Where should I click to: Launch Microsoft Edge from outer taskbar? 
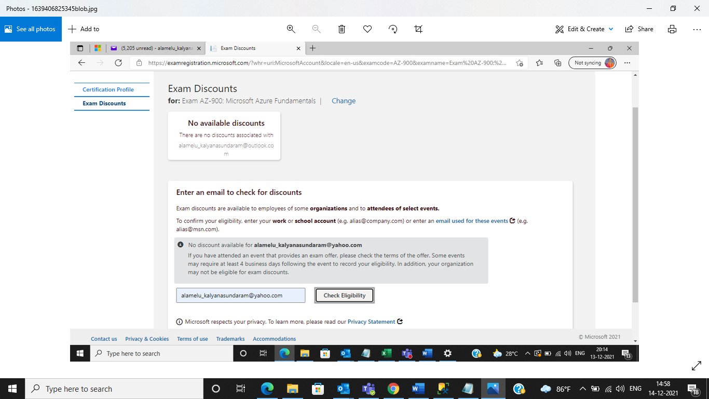pos(267,389)
